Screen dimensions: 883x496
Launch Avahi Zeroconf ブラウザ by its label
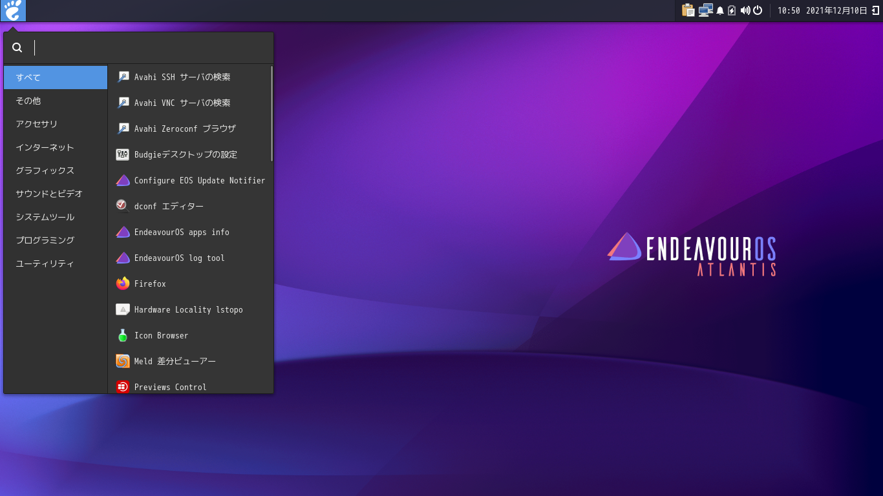point(185,129)
